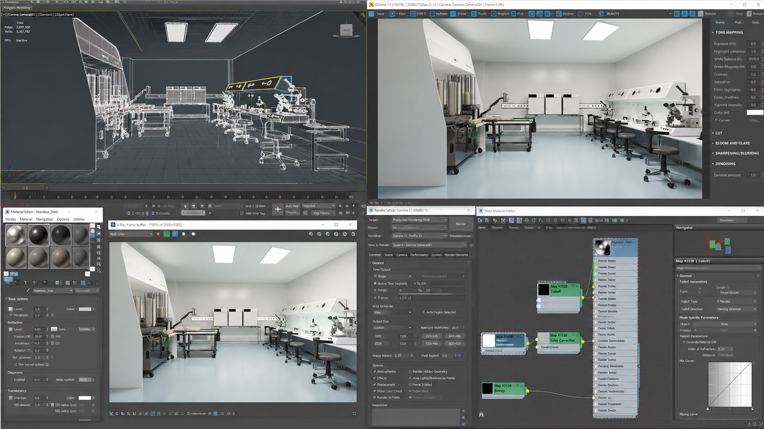
Task: Open the Target dropdown in Render Setup
Action: [x=419, y=220]
